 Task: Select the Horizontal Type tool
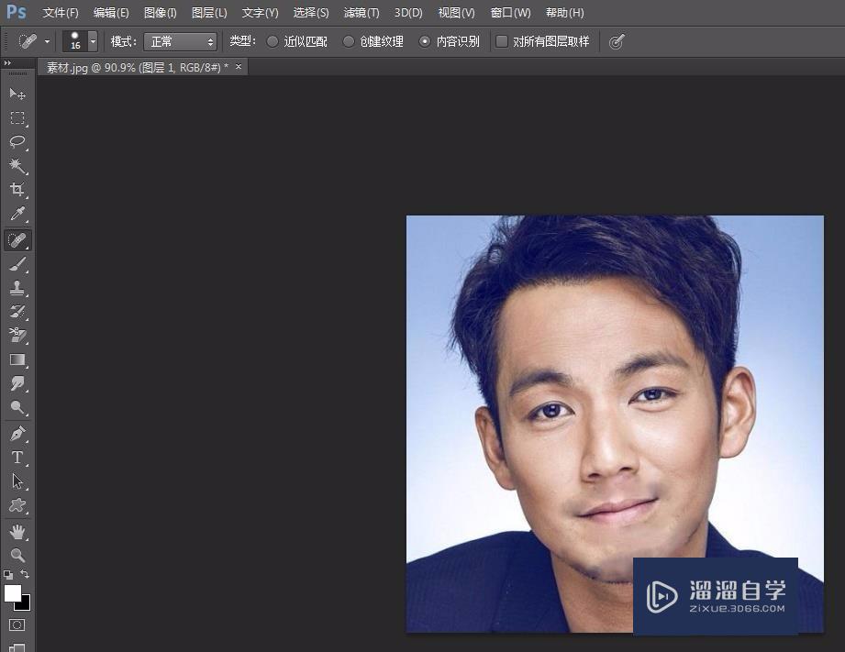(17, 457)
